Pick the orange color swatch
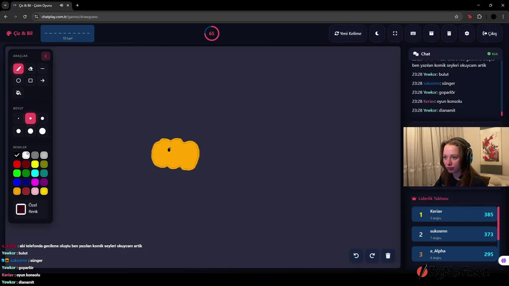The height and width of the screenshot is (286, 509). 17,191
